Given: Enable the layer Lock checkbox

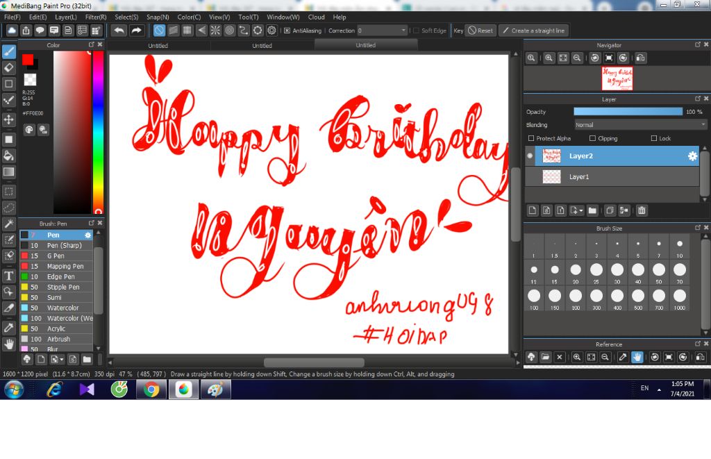Looking at the screenshot, I should [x=654, y=138].
